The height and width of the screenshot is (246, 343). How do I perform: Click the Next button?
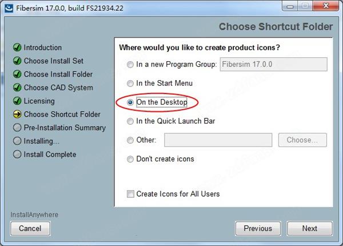click(310, 228)
